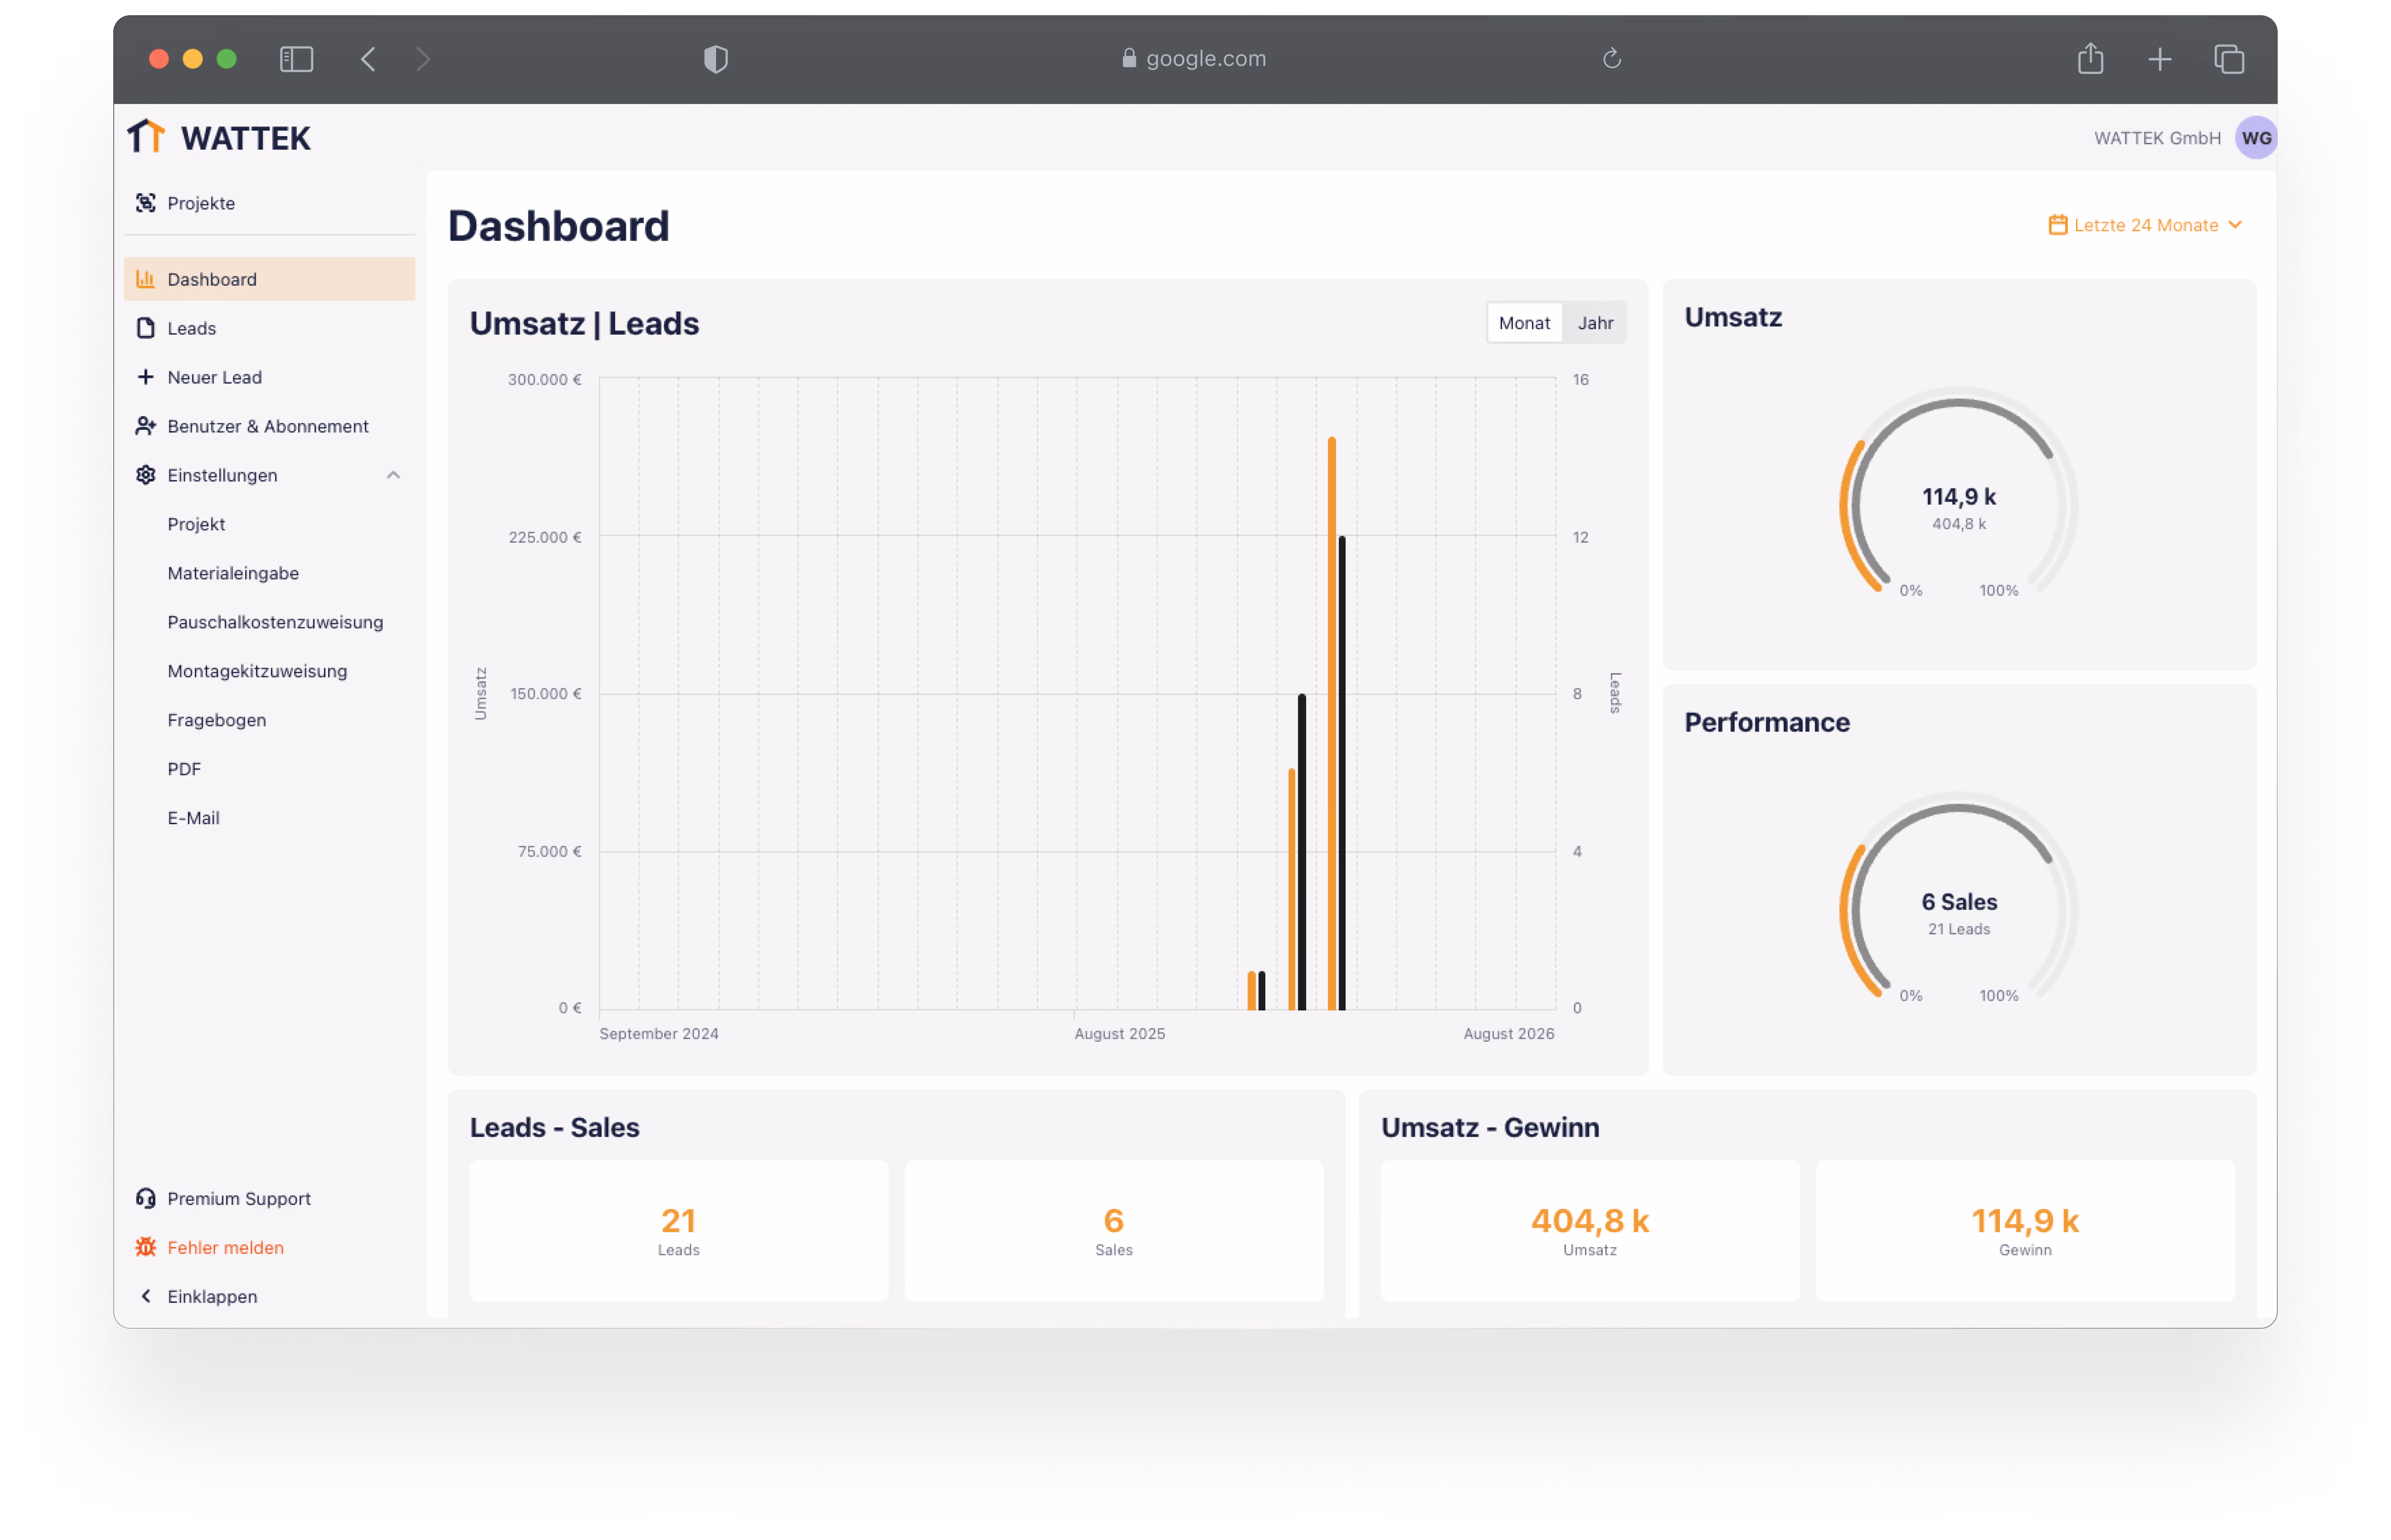Click the 404,8 k Umsatz card

1590,1231
